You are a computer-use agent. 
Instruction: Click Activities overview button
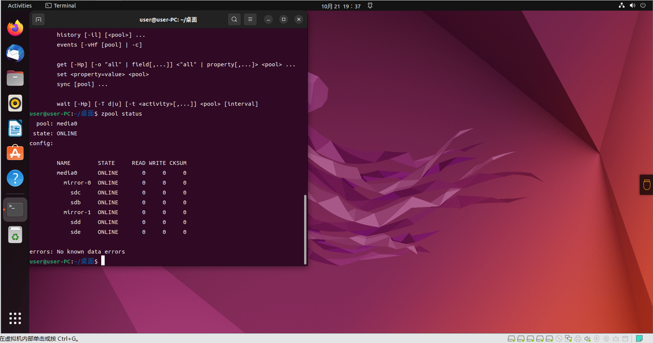click(x=20, y=6)
